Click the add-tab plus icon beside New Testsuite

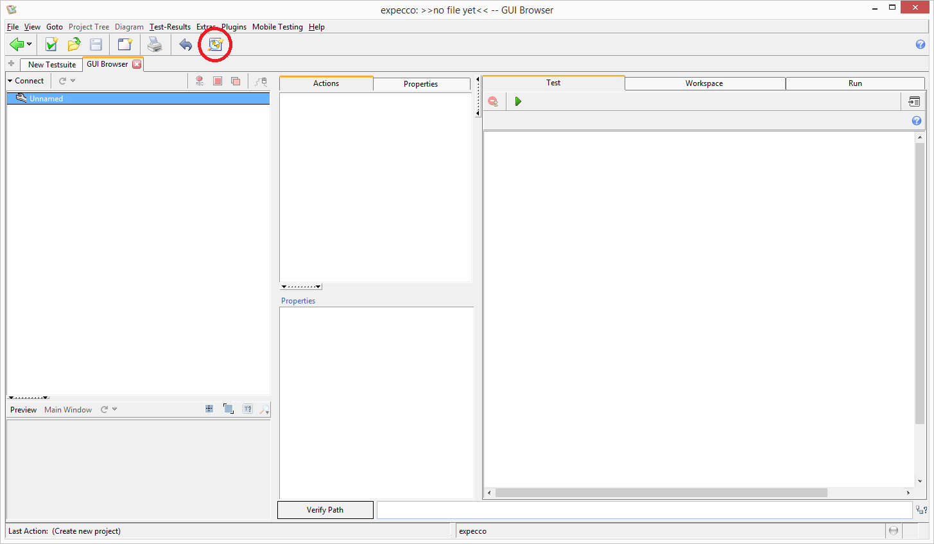coord(12,64)
